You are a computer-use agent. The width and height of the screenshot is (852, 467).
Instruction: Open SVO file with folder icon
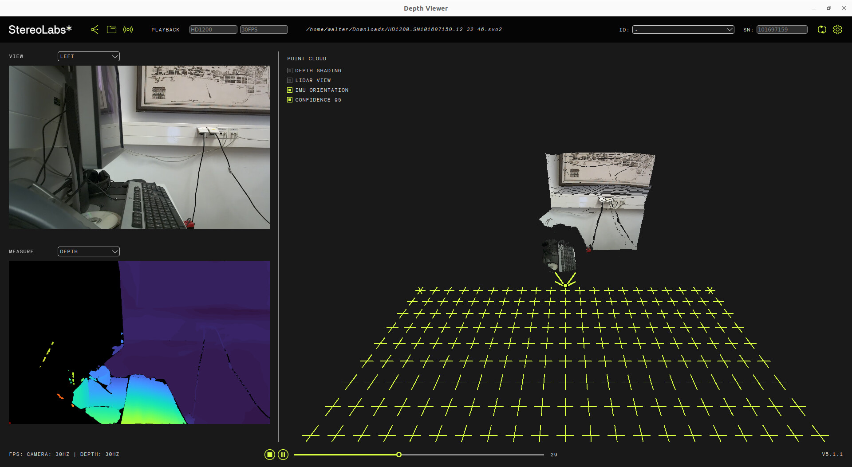click(111, 30)
